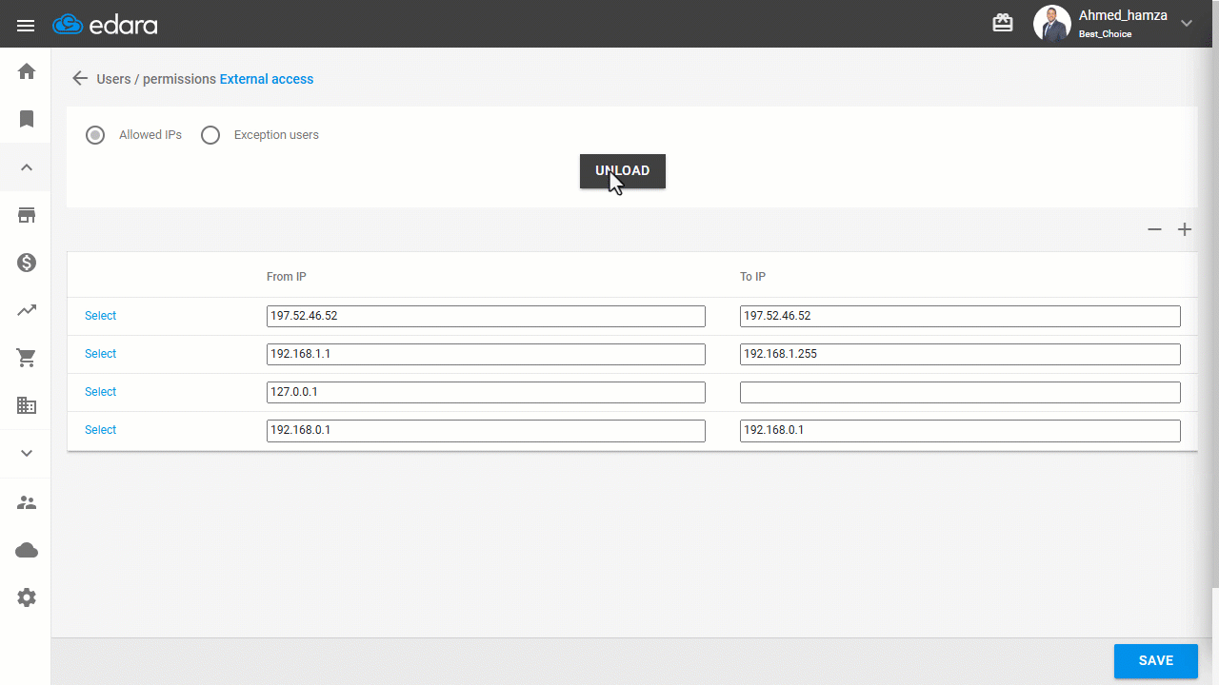This screenshot has height=685, width=1219.
Task: Click the External access breadcrumb
Action: pos(267,79)
